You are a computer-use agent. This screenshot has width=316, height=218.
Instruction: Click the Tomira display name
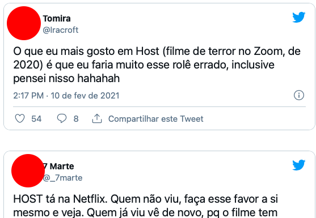coord(57,19)
